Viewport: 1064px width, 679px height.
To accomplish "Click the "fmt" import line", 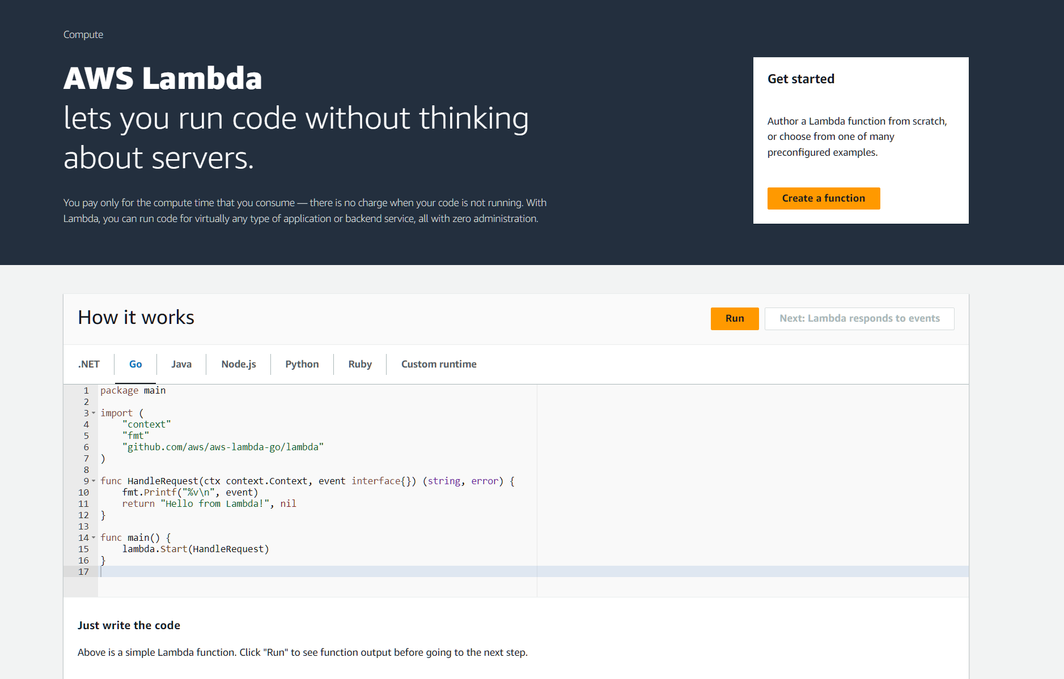I will 135,435.
